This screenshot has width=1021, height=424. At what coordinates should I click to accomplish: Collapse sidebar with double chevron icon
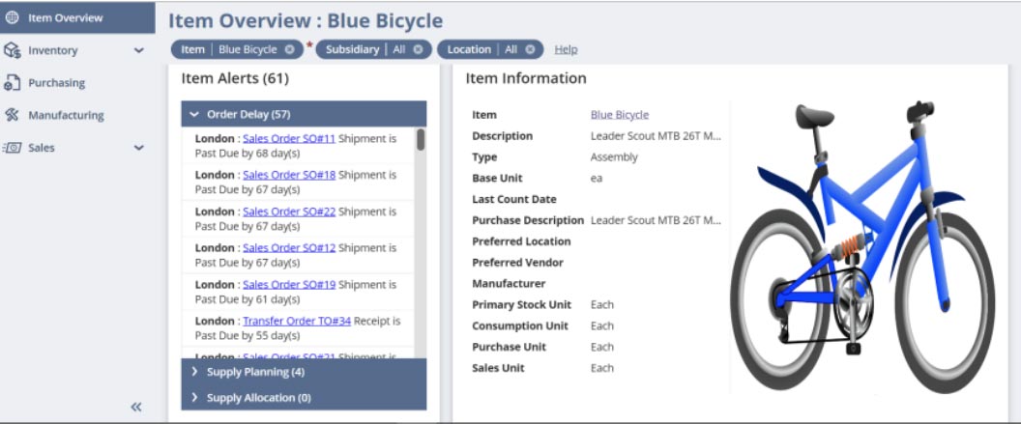click(136, 407)
